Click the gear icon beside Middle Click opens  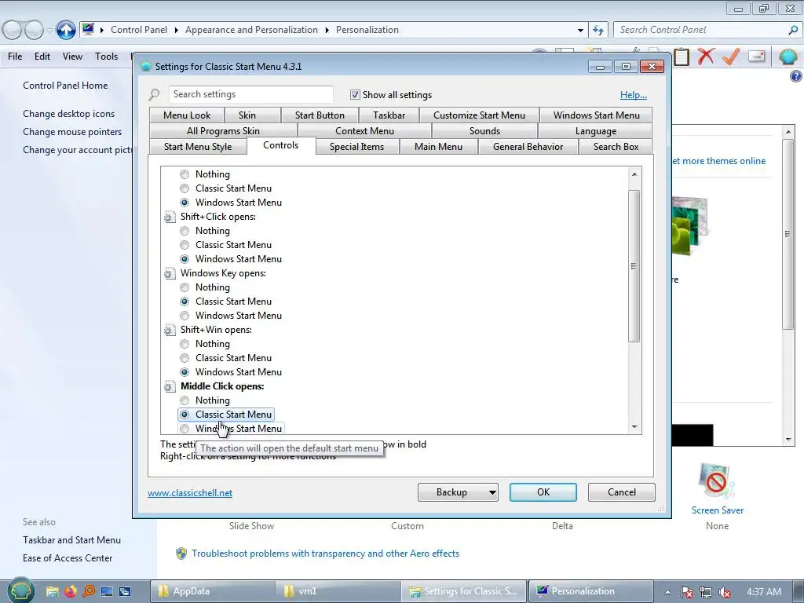(x=170, y=386)
